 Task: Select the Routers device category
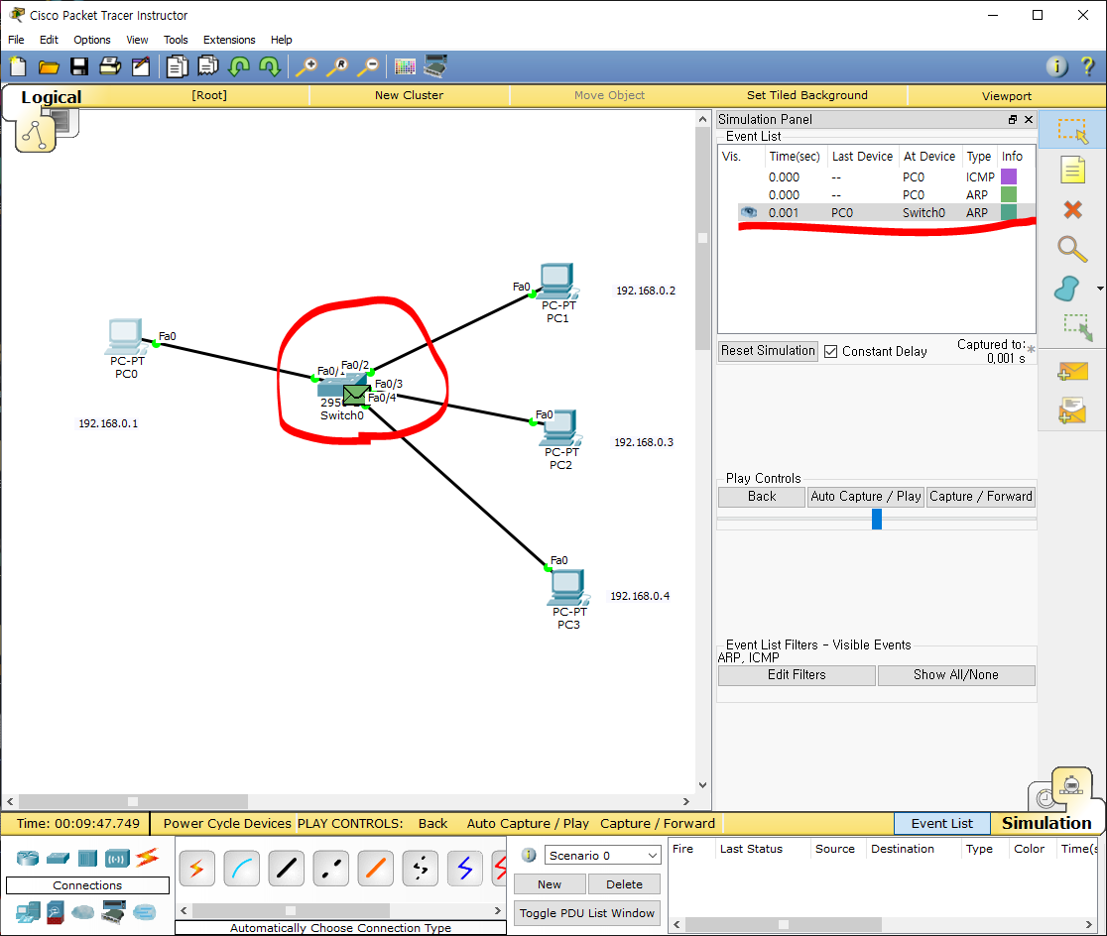click(x=28, y=859)
